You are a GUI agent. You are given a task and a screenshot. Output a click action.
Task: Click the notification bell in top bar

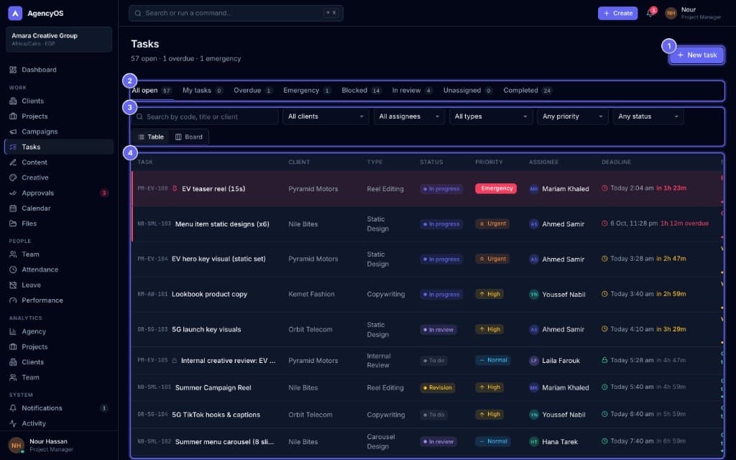(650, 13)
